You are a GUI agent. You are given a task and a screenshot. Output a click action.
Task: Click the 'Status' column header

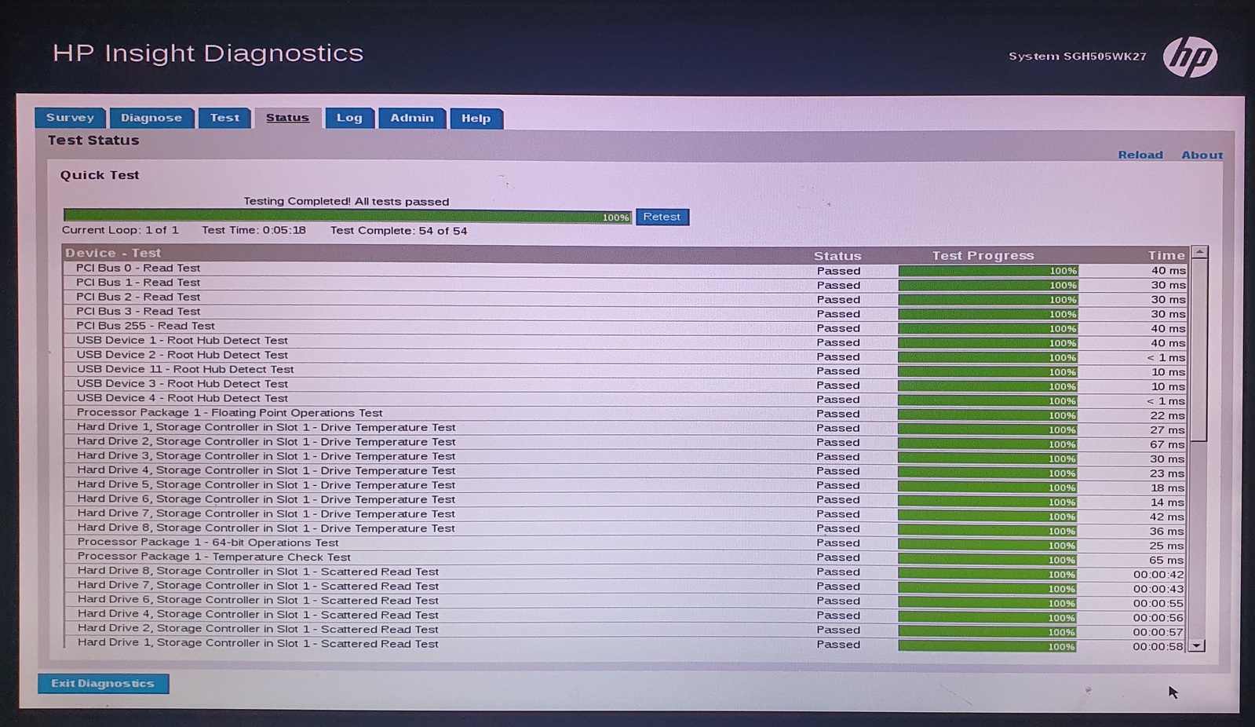[837, 256]
